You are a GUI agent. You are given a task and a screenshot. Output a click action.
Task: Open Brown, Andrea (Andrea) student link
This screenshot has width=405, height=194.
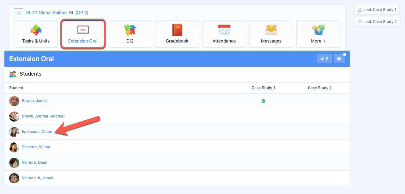[43, 116]
